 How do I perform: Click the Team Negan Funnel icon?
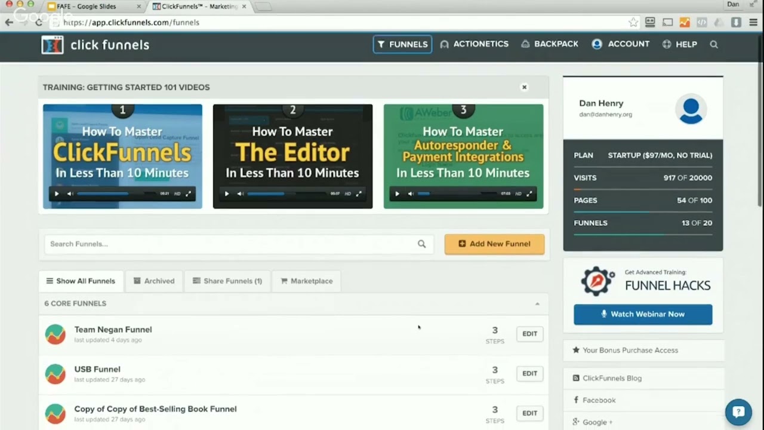point(56,334)
